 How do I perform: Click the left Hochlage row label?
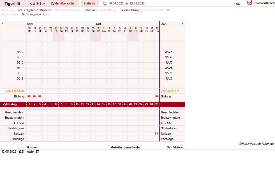click(18, 139)
